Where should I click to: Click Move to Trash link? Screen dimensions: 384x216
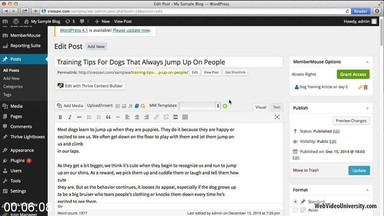[x=305, y=170]
